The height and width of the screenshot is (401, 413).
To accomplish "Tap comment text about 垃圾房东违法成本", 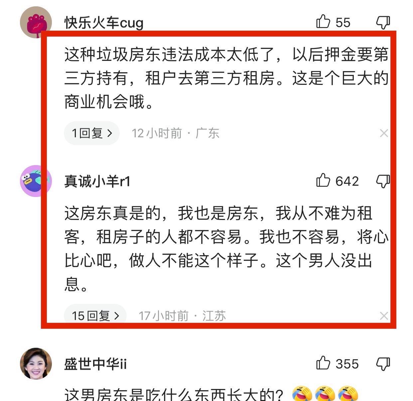I will tap(226, 78).
